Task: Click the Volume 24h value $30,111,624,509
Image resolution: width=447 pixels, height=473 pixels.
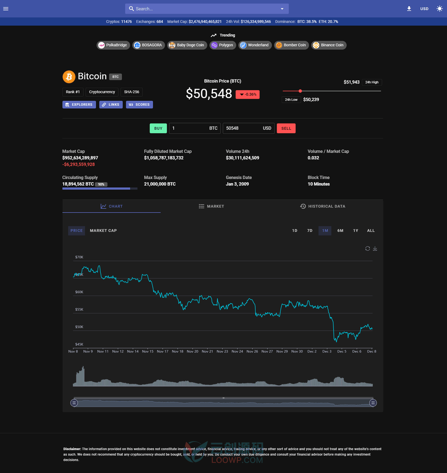Action: click(x=242, y=158)
